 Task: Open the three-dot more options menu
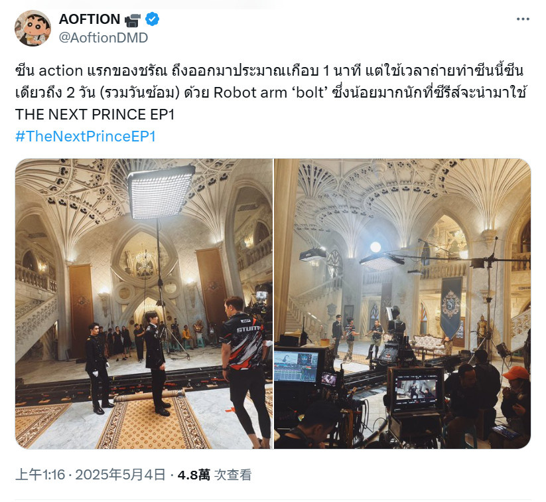[523, 19]
